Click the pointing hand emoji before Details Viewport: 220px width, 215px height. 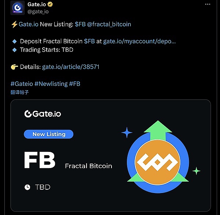15,67
